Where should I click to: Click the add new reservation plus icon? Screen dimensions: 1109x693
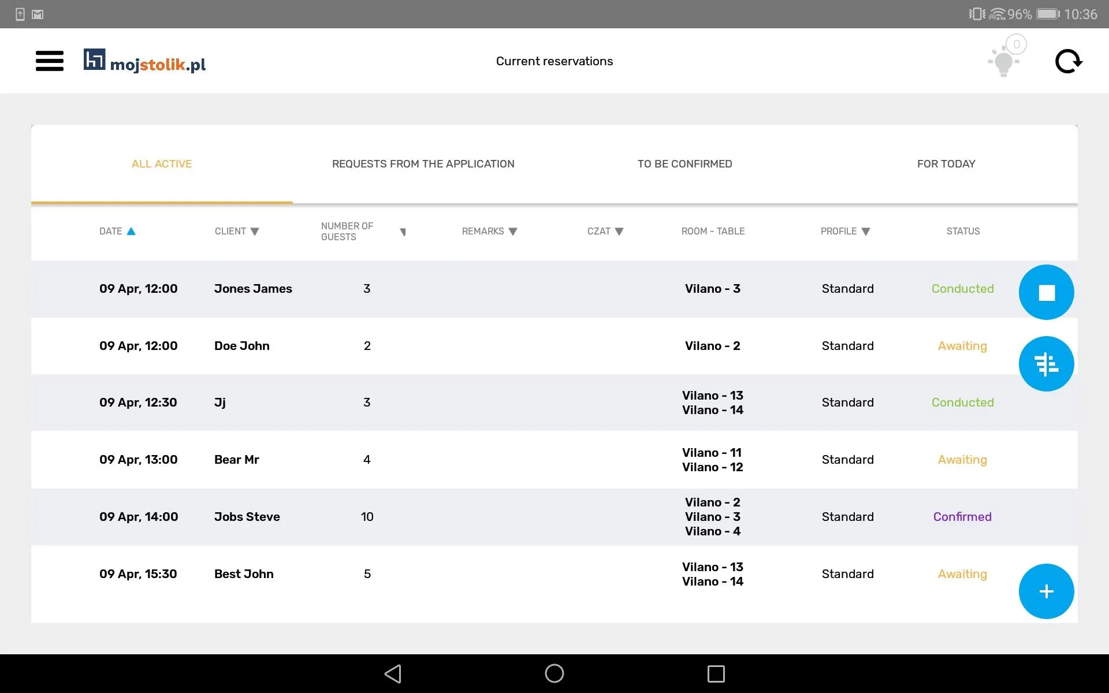point(1047,591)
